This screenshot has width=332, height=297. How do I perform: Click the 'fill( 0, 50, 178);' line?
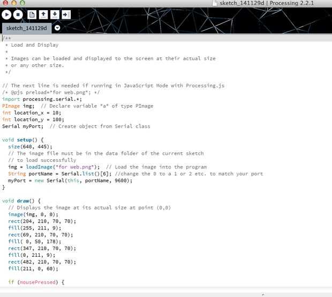(x=34, y=242)
